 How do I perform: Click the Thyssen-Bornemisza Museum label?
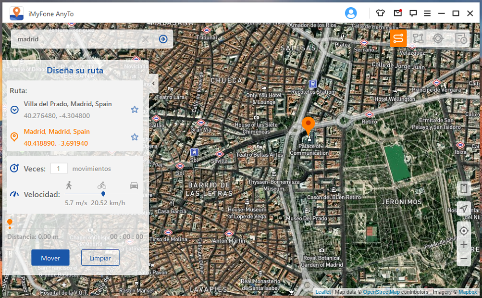pos(273,185)
